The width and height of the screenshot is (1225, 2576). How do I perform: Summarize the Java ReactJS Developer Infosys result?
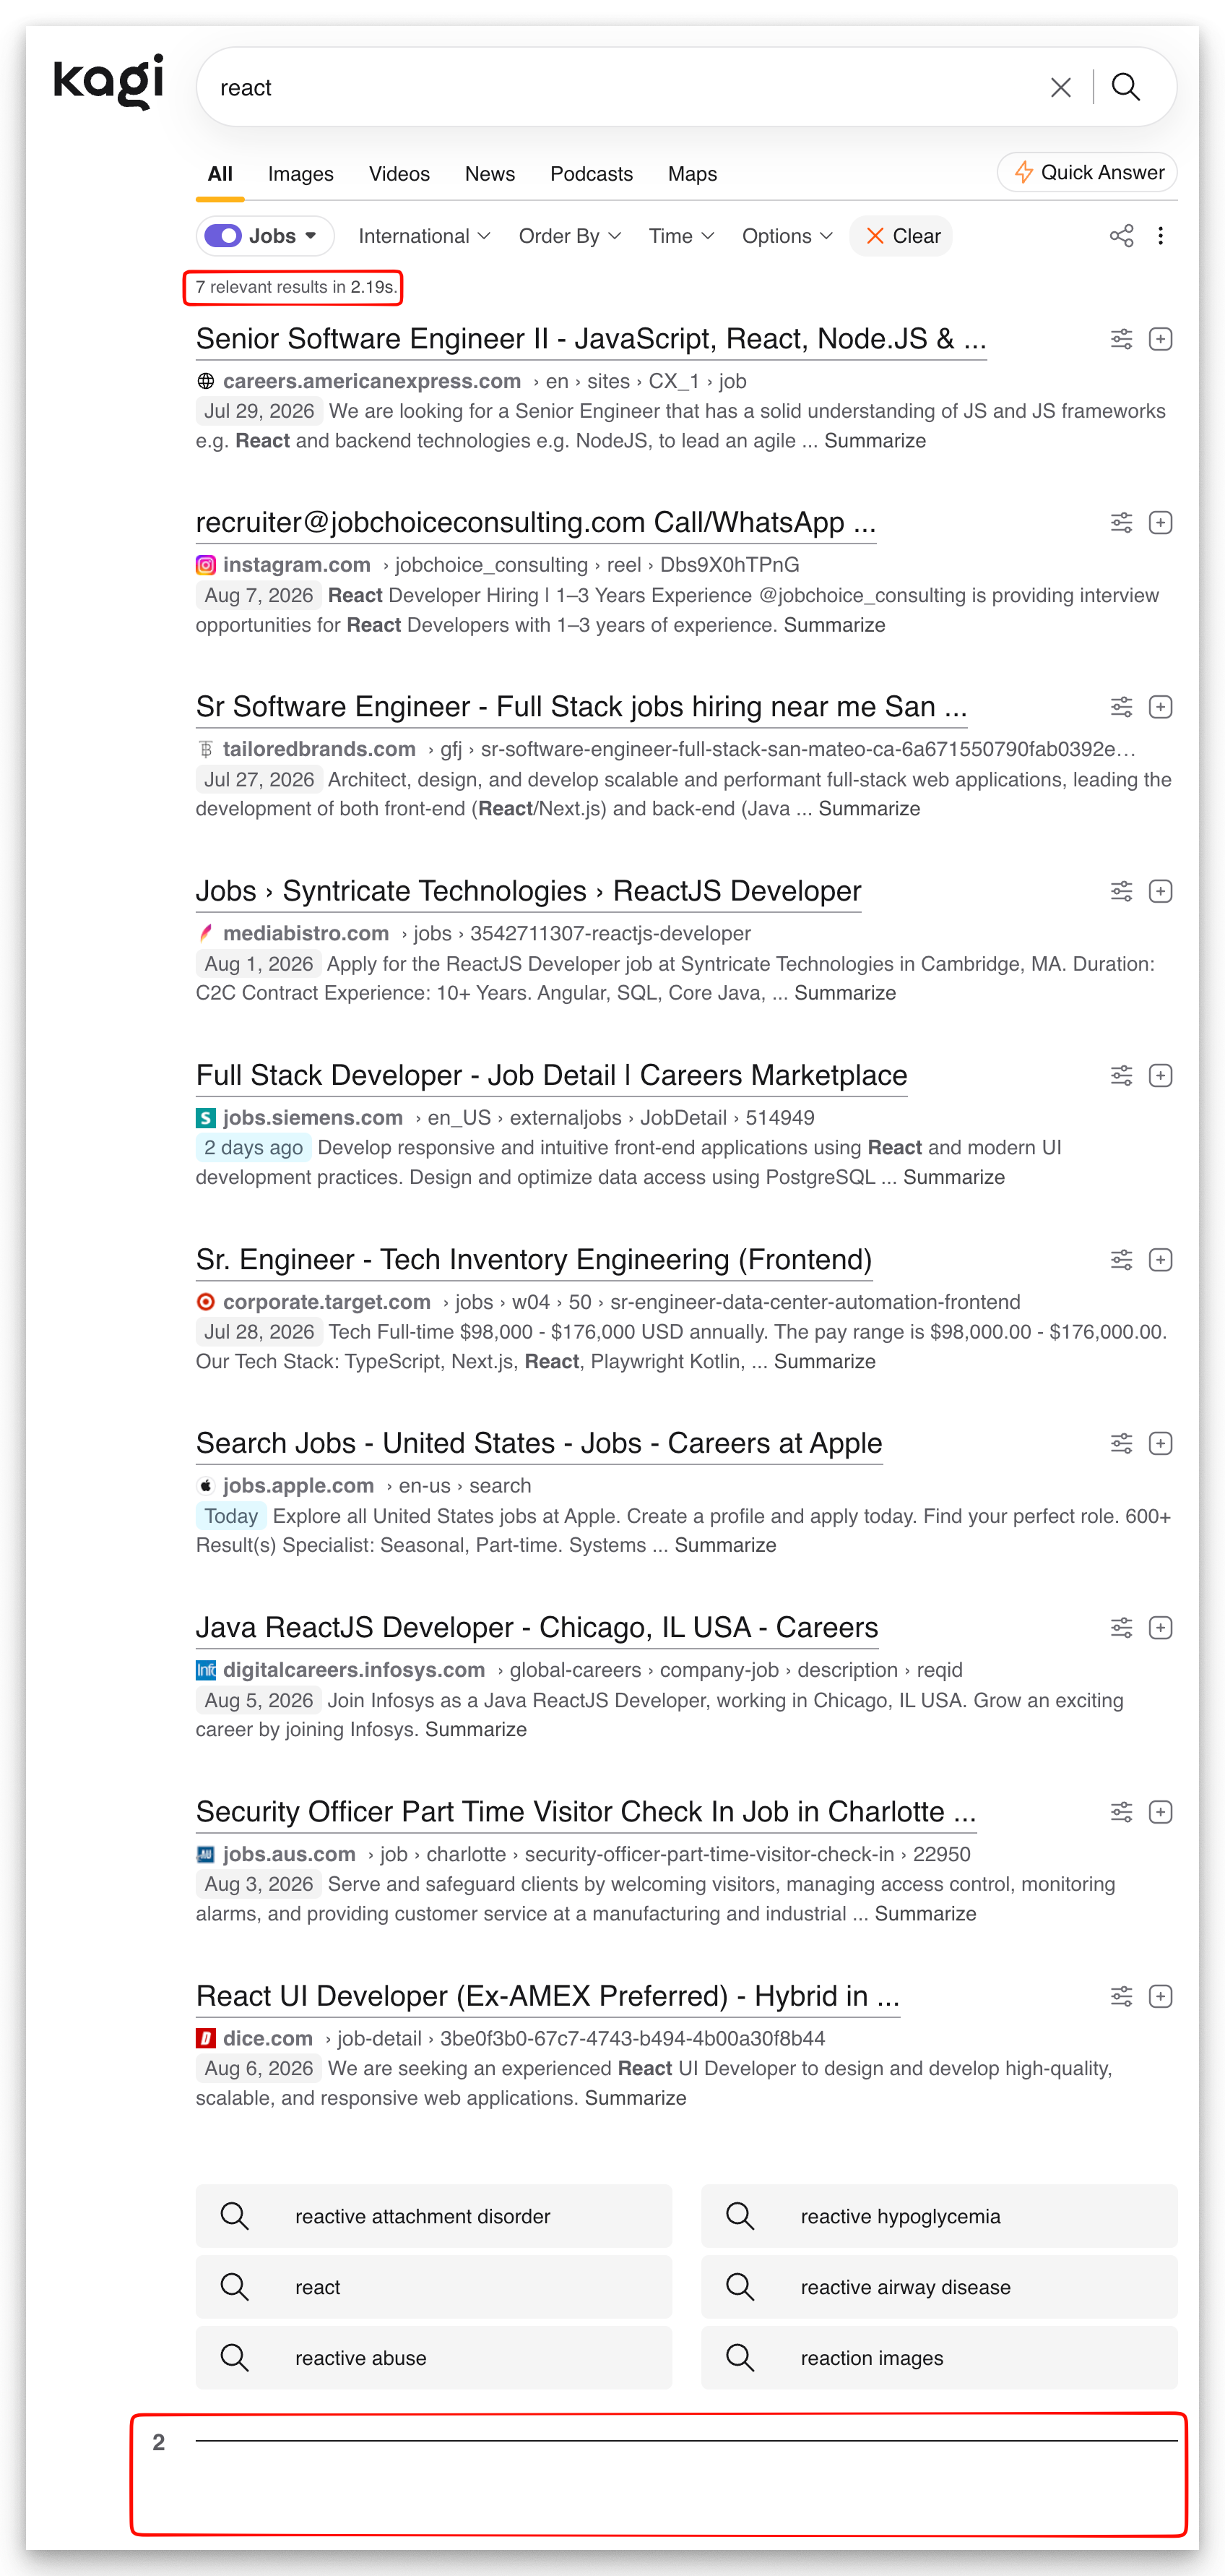point(475,1730)
